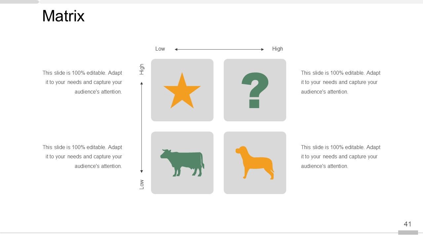Select the "Matrix" slide title
Image resolution: width=423 pixels, height=238 pixels.
coord(63,16)
